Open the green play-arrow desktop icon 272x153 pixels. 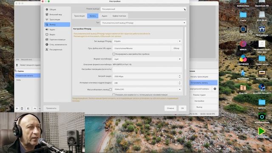click(x=262, y=131)
